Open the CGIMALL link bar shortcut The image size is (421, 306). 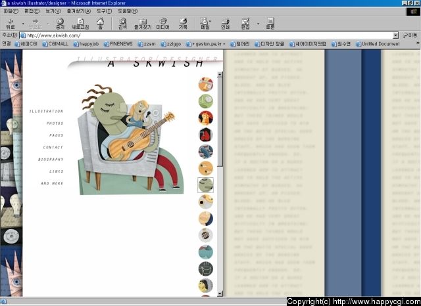point(55,44)
